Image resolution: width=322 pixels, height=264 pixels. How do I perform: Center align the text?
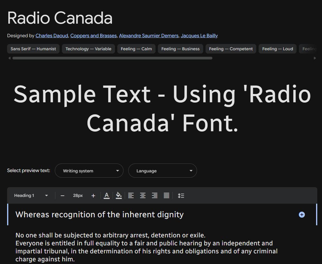tap(143, 195)
